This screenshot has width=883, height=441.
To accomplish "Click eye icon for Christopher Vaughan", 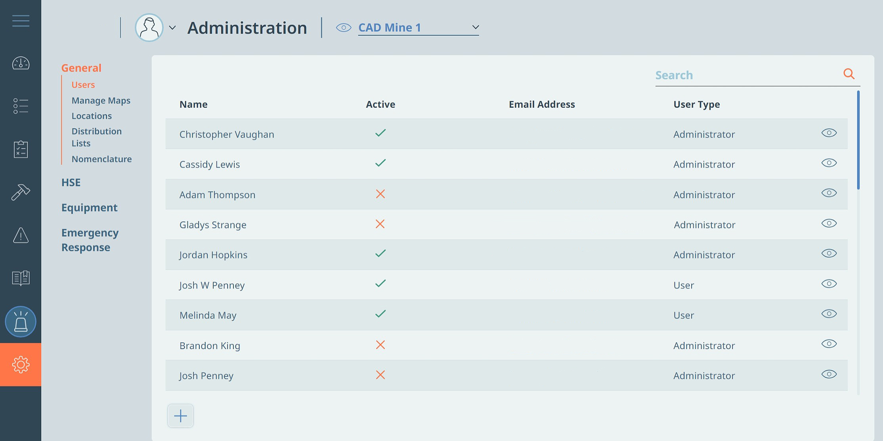I will click(829, 133).
